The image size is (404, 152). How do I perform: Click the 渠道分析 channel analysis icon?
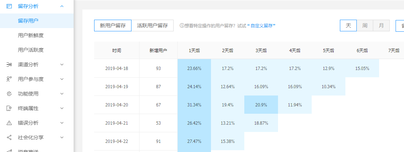(9, 65)
